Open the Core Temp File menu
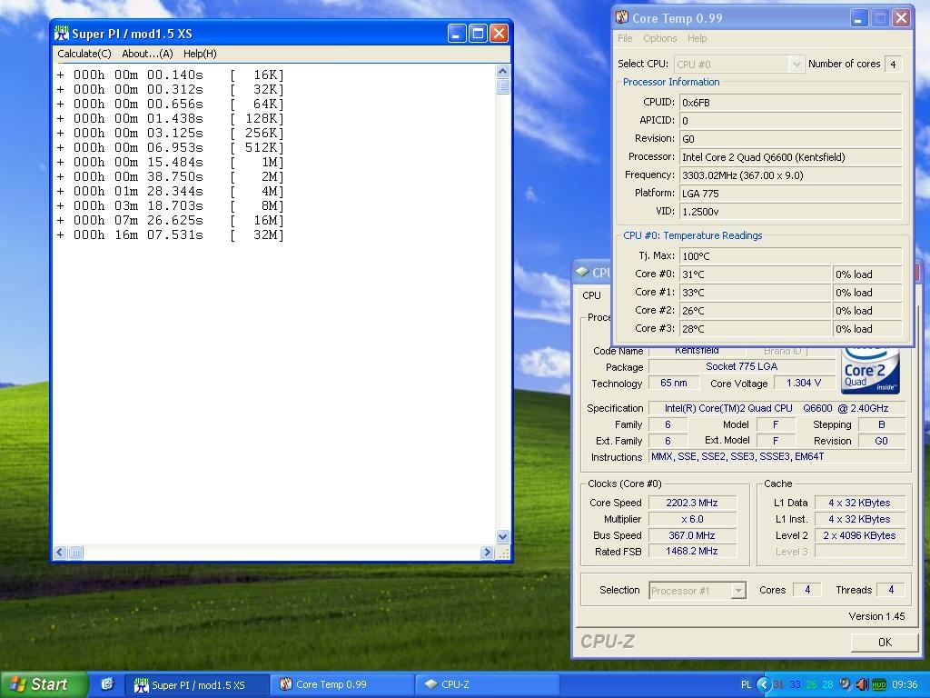The width and height of the screenshot is (930, 698). [x=625, y=38]
